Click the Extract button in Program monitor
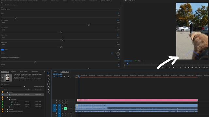The height and width of the screenshot is (117, 209). pos(207,68)
